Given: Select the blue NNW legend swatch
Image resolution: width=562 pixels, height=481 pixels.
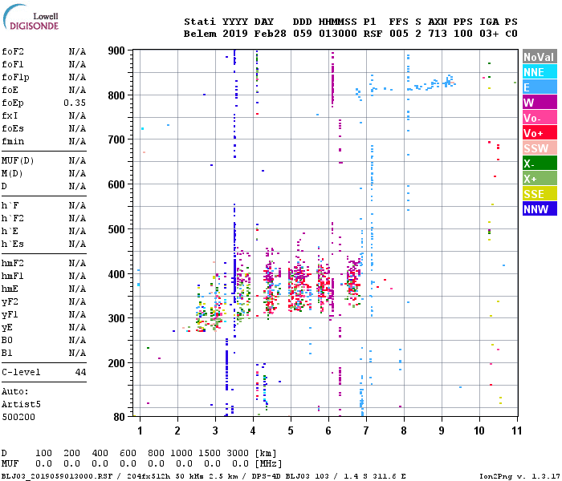Looking at the screenshot, I should point(540,209).
